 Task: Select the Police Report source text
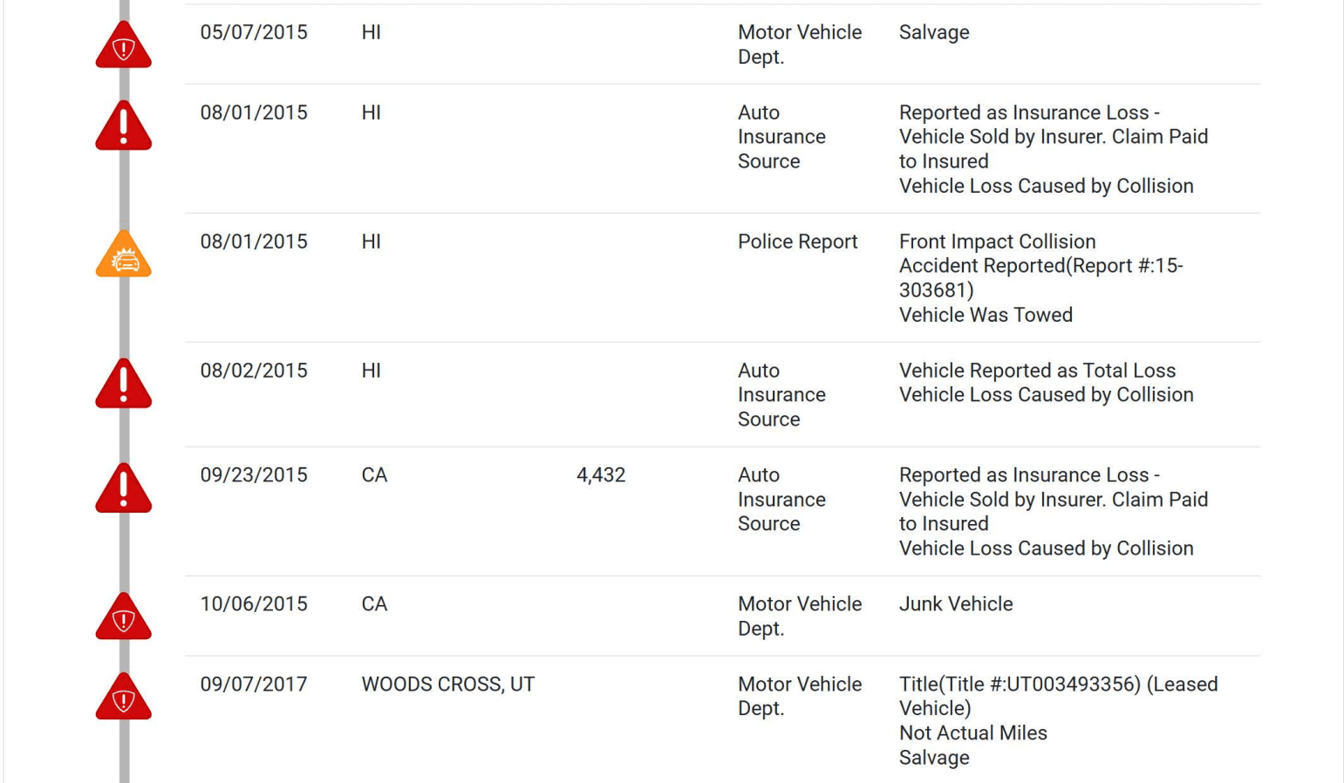pos(797,242)
